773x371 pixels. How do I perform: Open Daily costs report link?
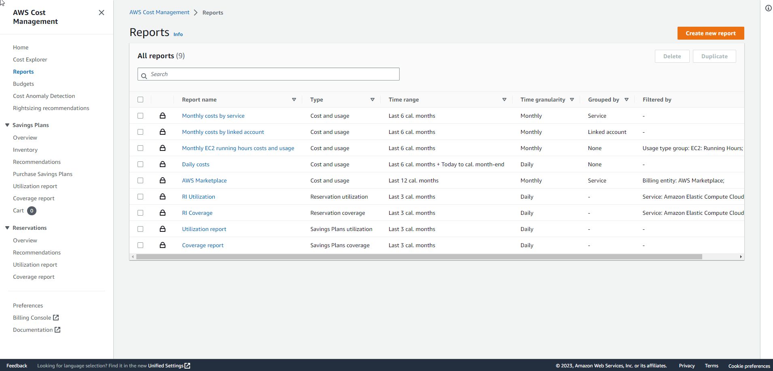click(x=196, y=164)
